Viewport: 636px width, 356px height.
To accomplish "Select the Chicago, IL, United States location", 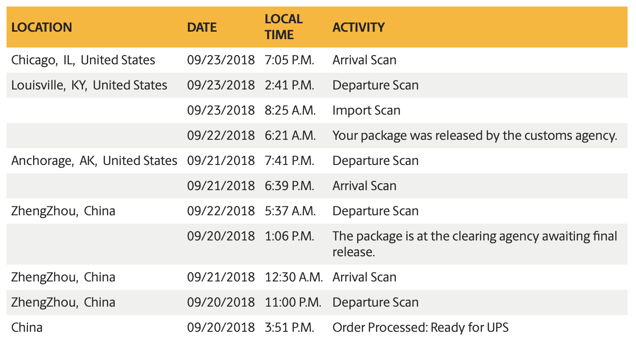I will (83, 60).
